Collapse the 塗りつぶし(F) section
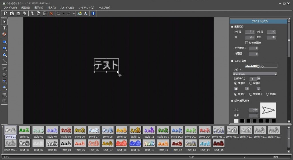Viewport: 293px width, 160px height. coord(232,101)
